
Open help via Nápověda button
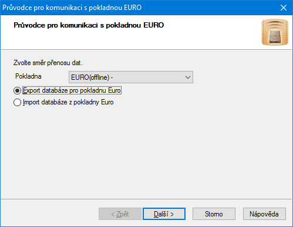(x=264, y=214)
